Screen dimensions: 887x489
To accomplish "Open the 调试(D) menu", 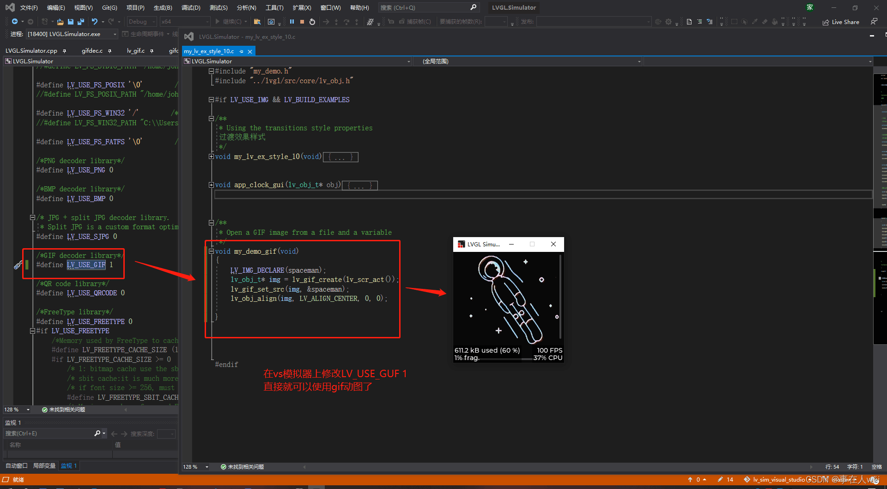I will click(x=191, y=7).
